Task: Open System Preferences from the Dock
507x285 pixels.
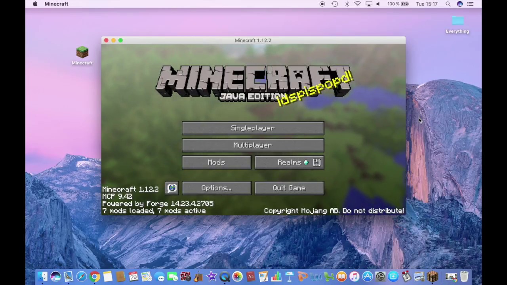Action: coord(380,277)
